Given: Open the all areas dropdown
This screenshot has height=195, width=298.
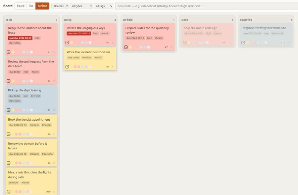Looking at the screenshot, I should pyautogui.click(x=60, y=6).
